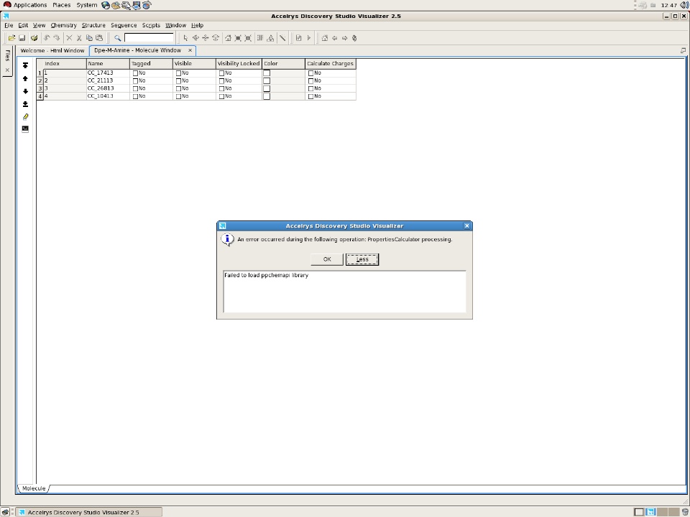The width and height of the screenshot is (690, 517).
Task: Click Accelrys Discovery Studio taskbar entry
Action: point(89,512)
